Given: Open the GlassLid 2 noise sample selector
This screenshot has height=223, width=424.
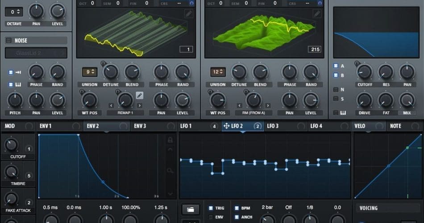Looking at the screenshot, I should 36,53.
